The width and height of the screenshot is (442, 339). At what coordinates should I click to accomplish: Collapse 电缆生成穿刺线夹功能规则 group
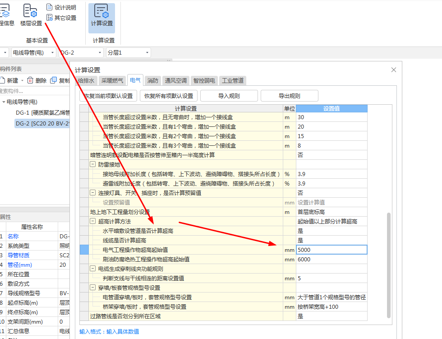(92, 269)
